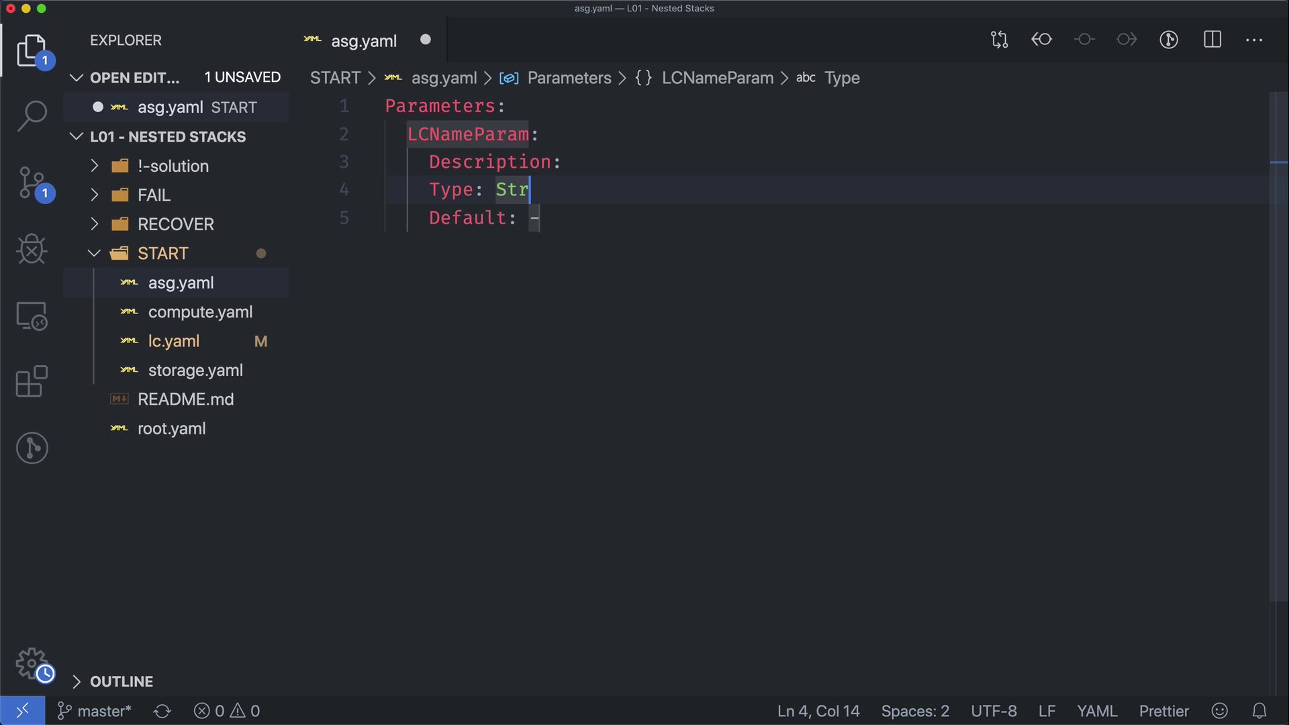The image size is (1289, 725).
Task: Toggle remote window indicator in status bar
Action: click(22, 711)
